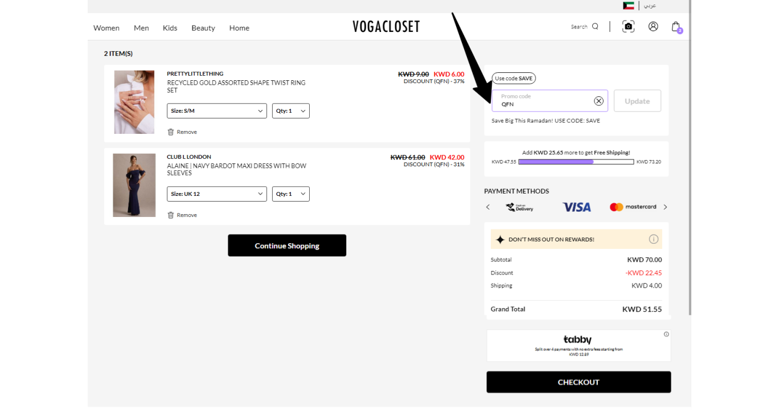Open the Beauty menu
779x410 pixels.
203,28
